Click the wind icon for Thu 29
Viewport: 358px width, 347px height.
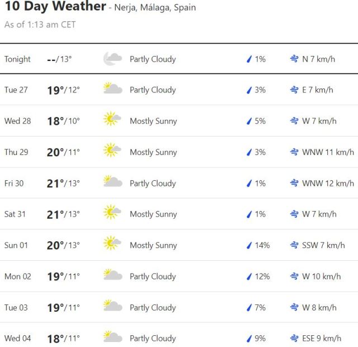(294, 152)
